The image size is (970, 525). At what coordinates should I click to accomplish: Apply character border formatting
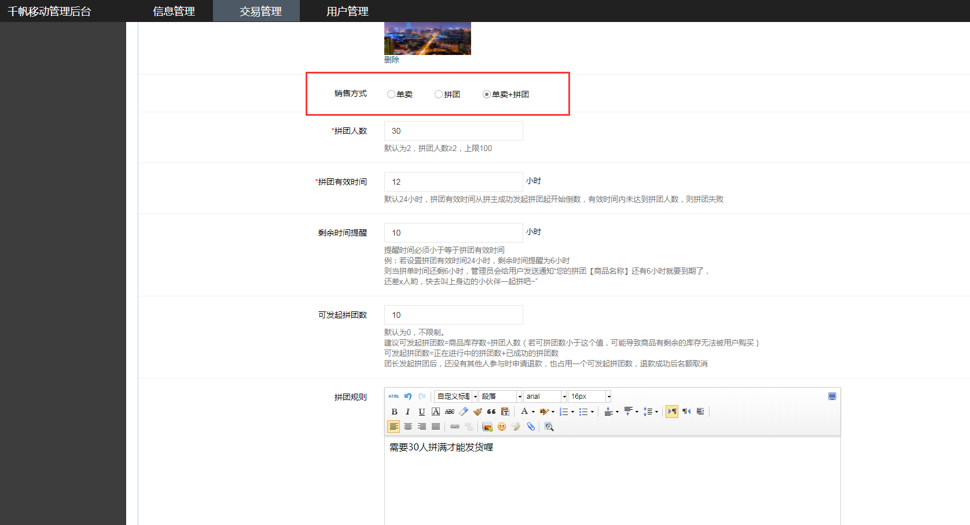(436, 412)
